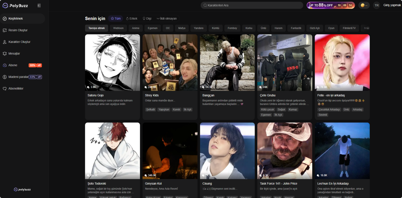The image size is (402, 198).
Task: Click the Bangçan card title
Action: pyautogui.click(x=208, y=95)
